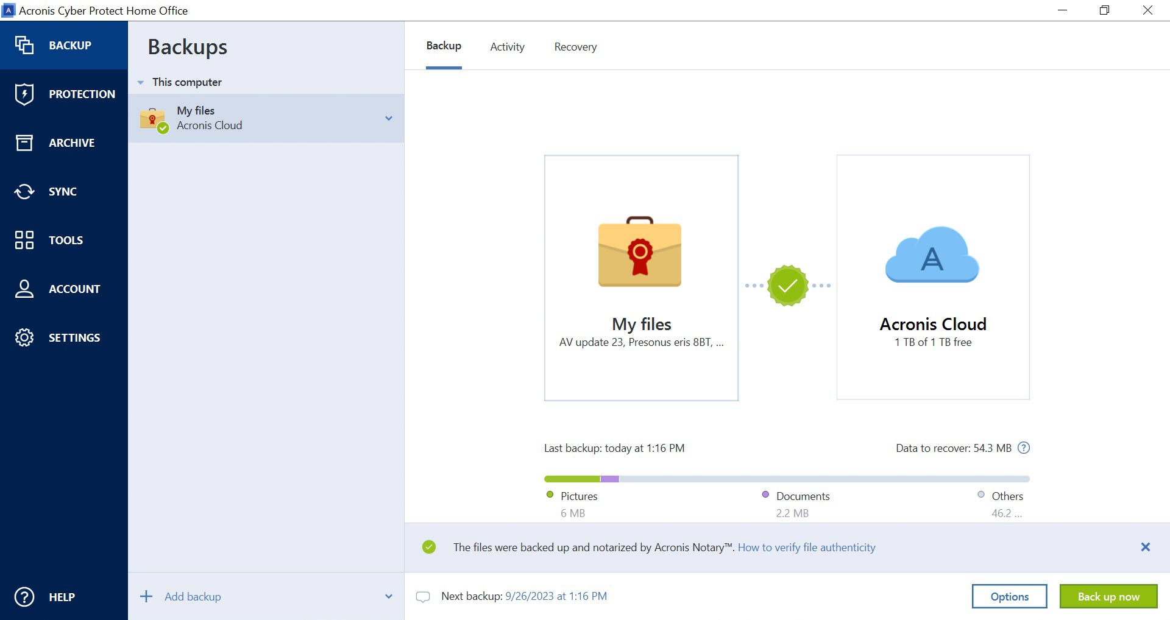
Task: Open the Tools grid icon
Action: (x=24, y=240)
